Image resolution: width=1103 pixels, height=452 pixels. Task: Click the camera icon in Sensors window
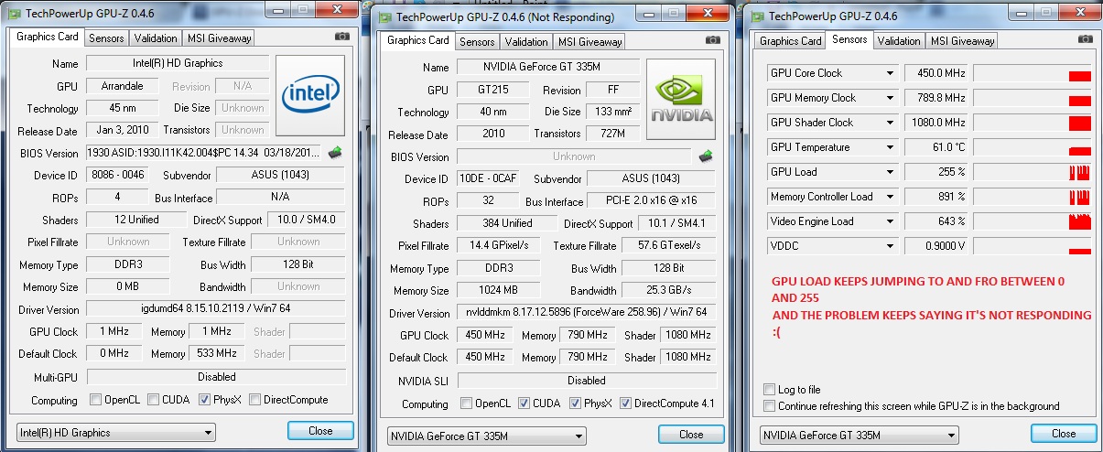point(1085,39)
